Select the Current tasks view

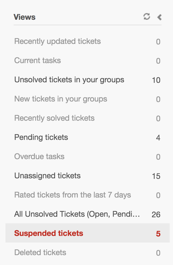pyautogui.click(x=38, y=61)
